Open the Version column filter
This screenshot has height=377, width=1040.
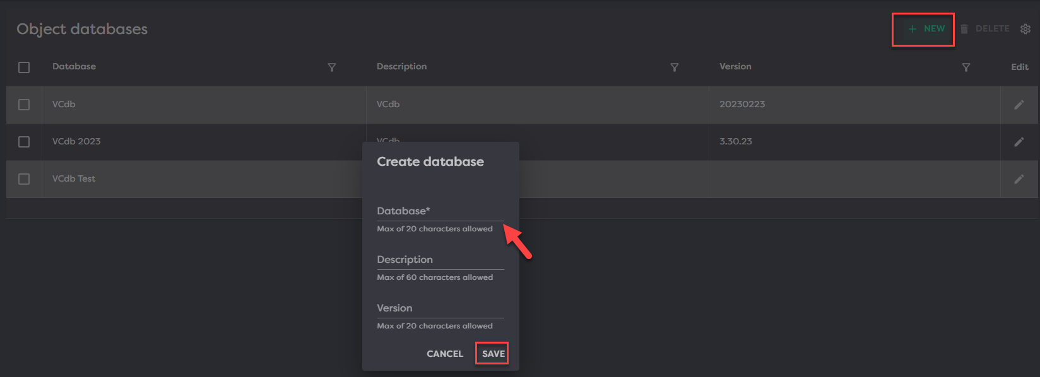coord(966,67)
